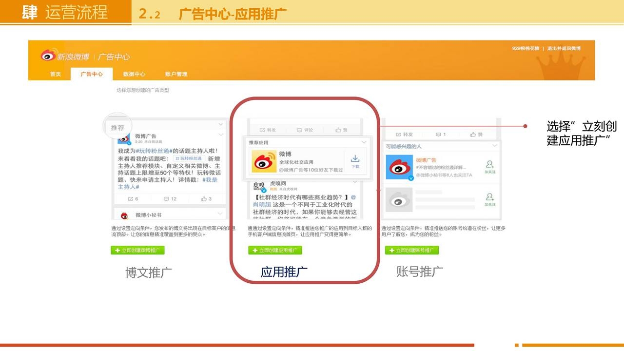This screenshot has width=624, height=351.
Task: Click the 虎嗅网 account avatar
Action: tap(259, 186)
